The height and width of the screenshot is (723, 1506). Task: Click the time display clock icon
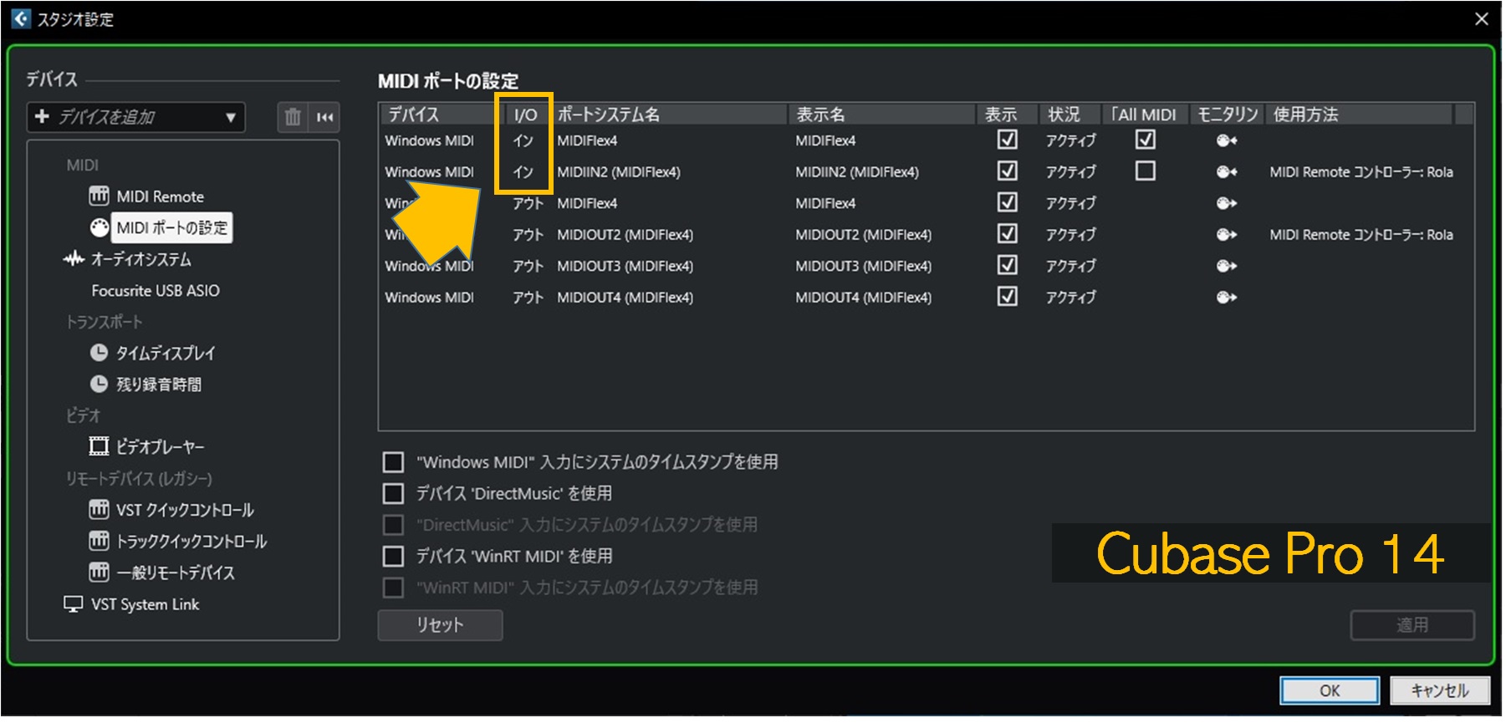tap(99, 353)
